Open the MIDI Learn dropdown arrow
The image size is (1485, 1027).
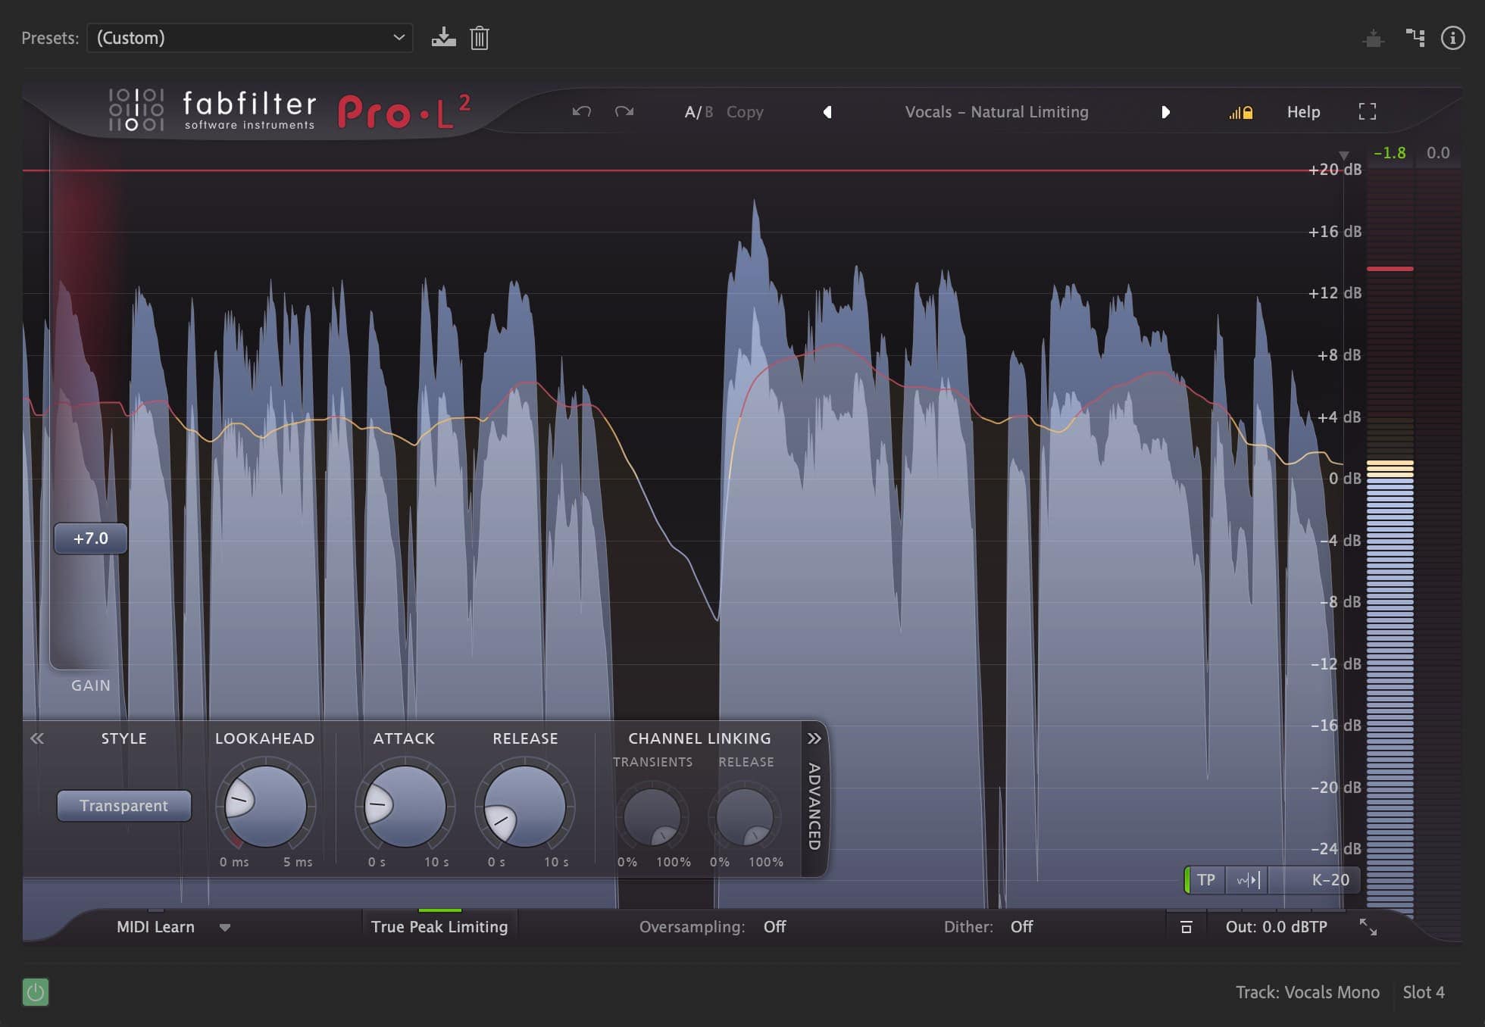(x=225, y=927)
